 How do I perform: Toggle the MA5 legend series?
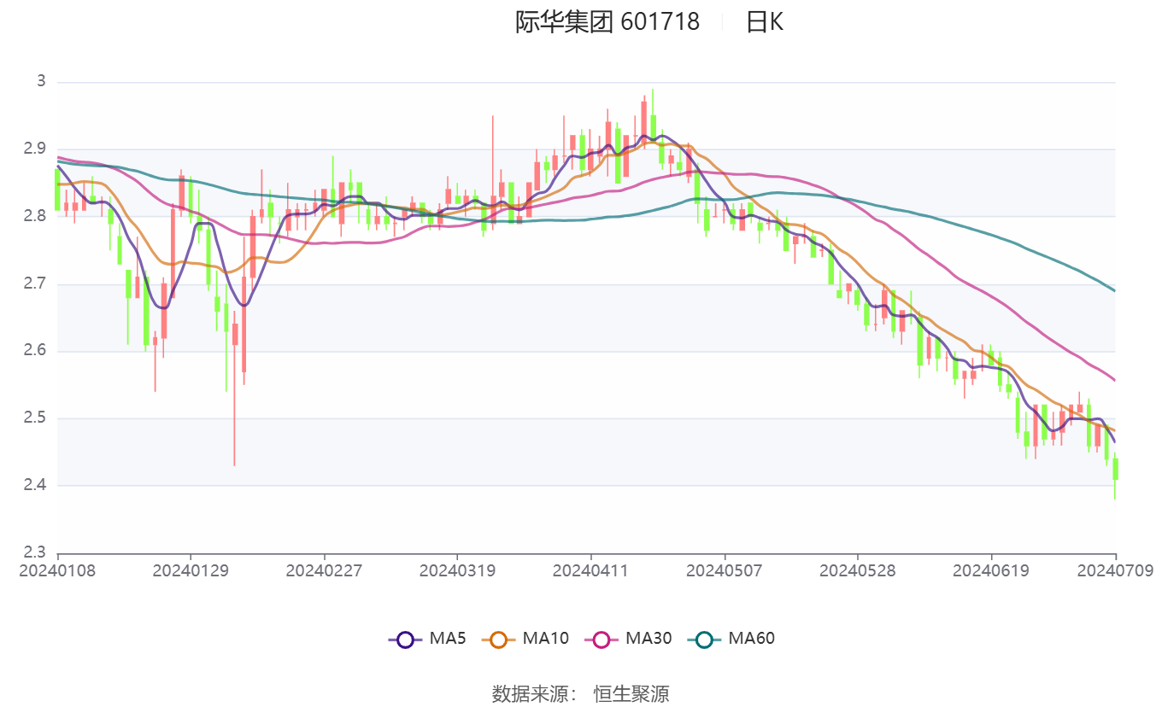427,638
